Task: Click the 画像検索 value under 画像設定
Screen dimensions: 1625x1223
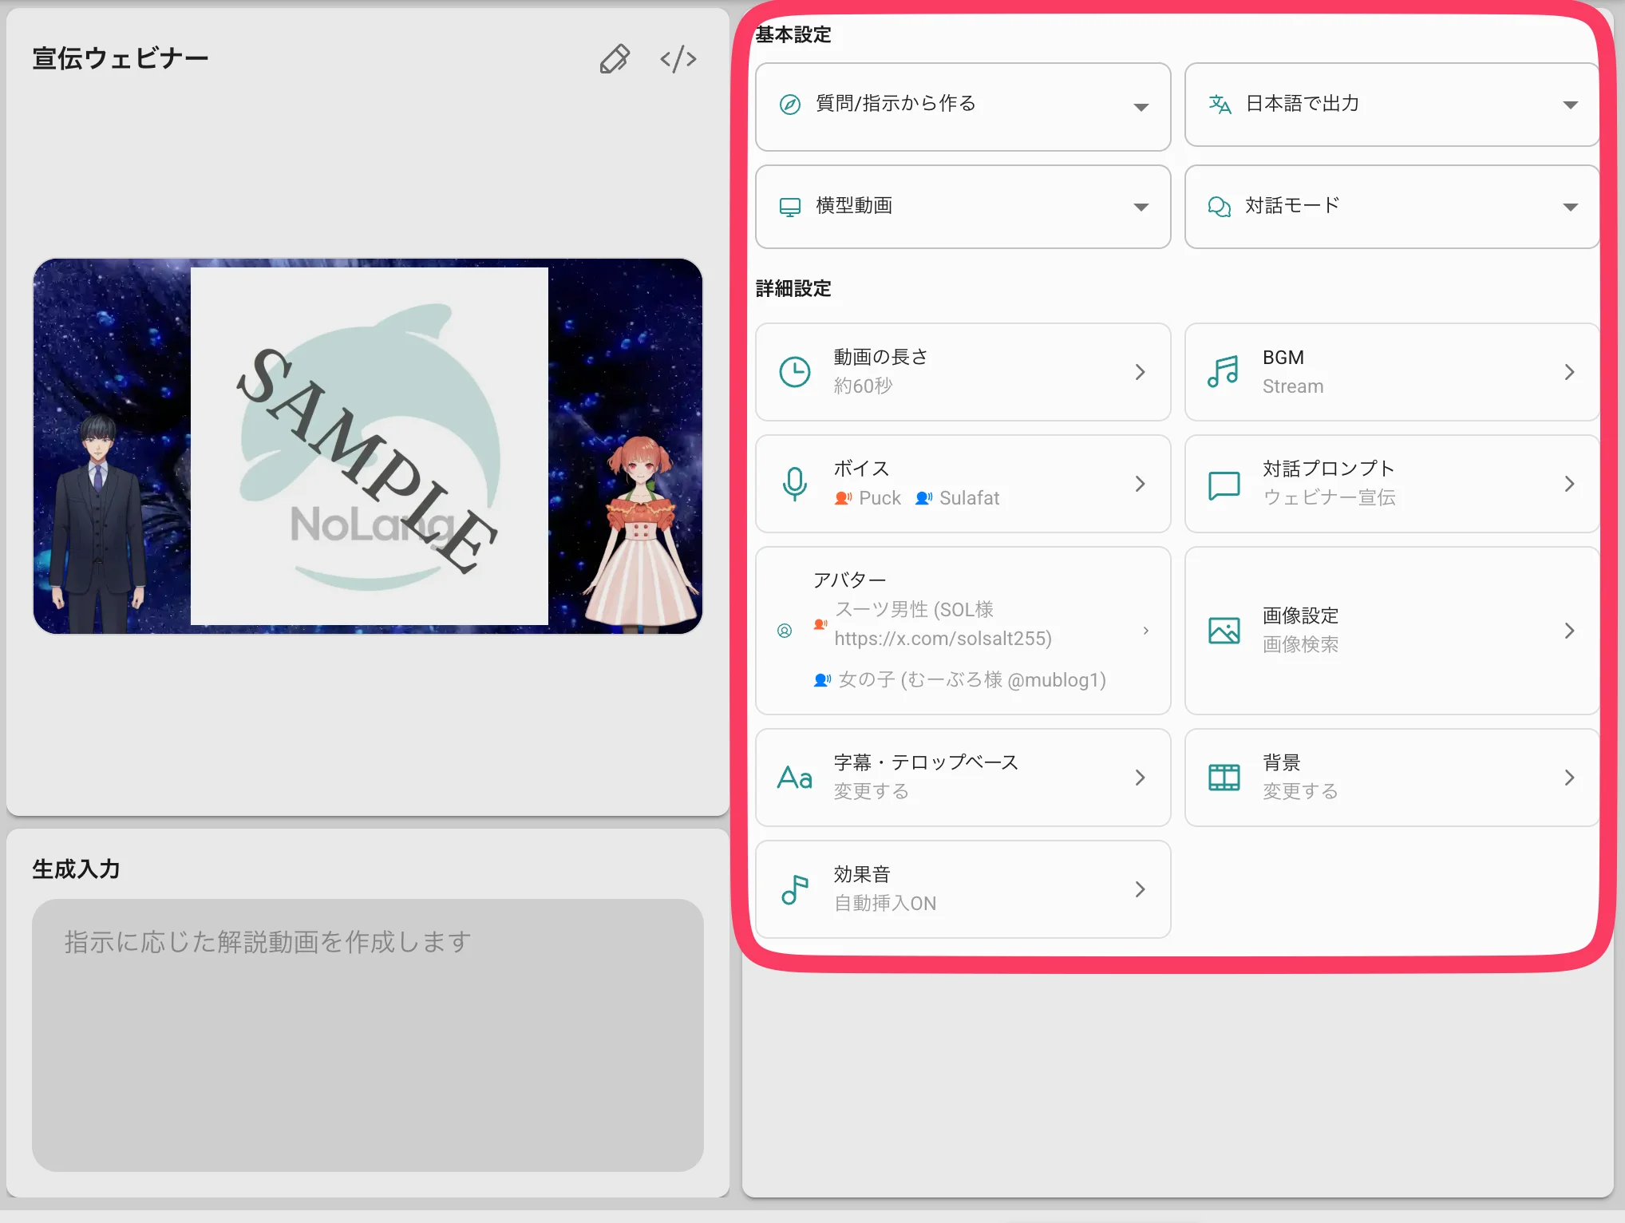Action: (1301, 645)
